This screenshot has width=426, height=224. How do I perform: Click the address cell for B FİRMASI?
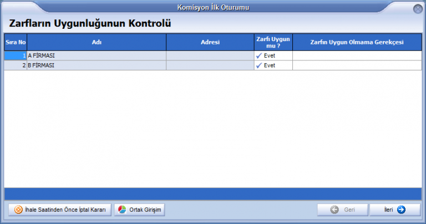click(x=210, y=65)
